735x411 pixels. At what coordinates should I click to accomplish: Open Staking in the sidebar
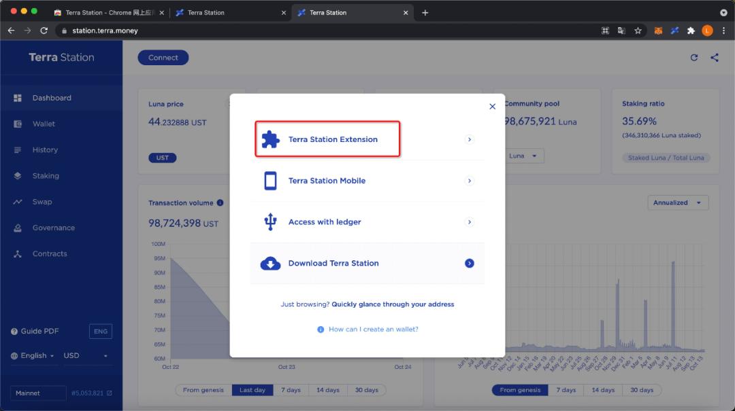click(46, 176)
